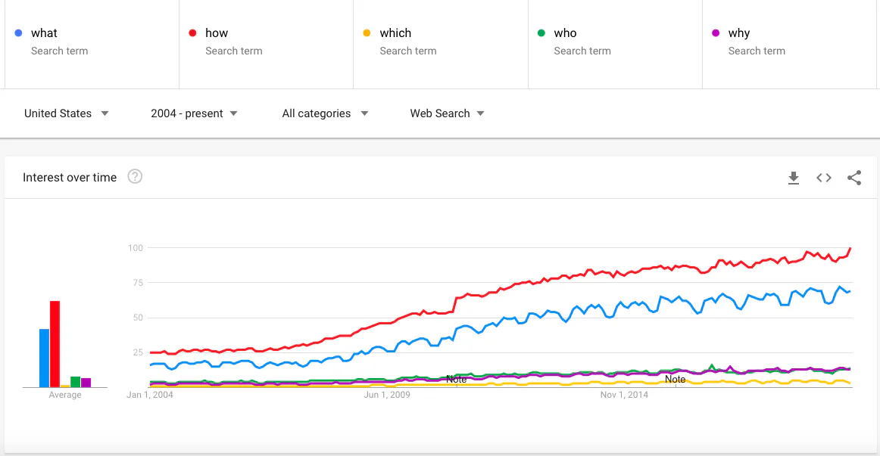Open the All categories dropdown
Viewport: 880px width, 456px height.
pyautogui.click(x=325, y=113)
